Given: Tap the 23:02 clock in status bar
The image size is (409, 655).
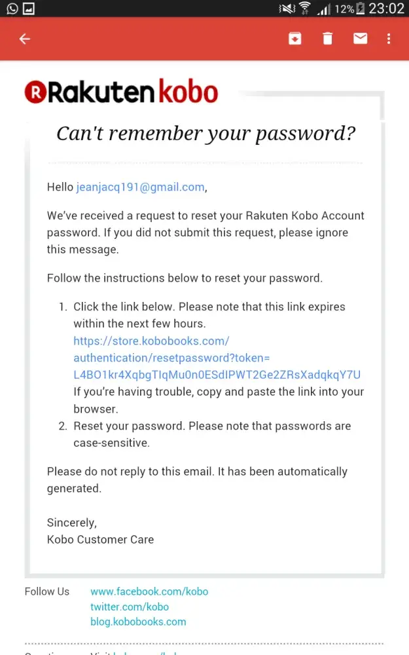Looking at the screenshot, I should click(x=387, y=9).
